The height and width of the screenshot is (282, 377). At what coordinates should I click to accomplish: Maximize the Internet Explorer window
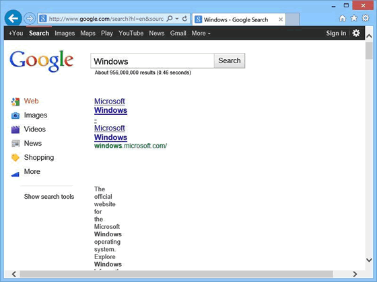point(346,5)
